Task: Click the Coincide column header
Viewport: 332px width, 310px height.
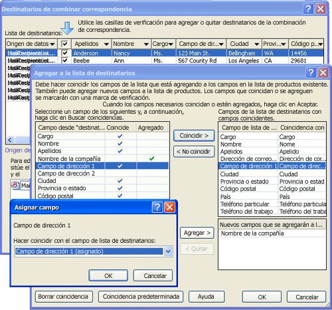Action: click(121, 128)
